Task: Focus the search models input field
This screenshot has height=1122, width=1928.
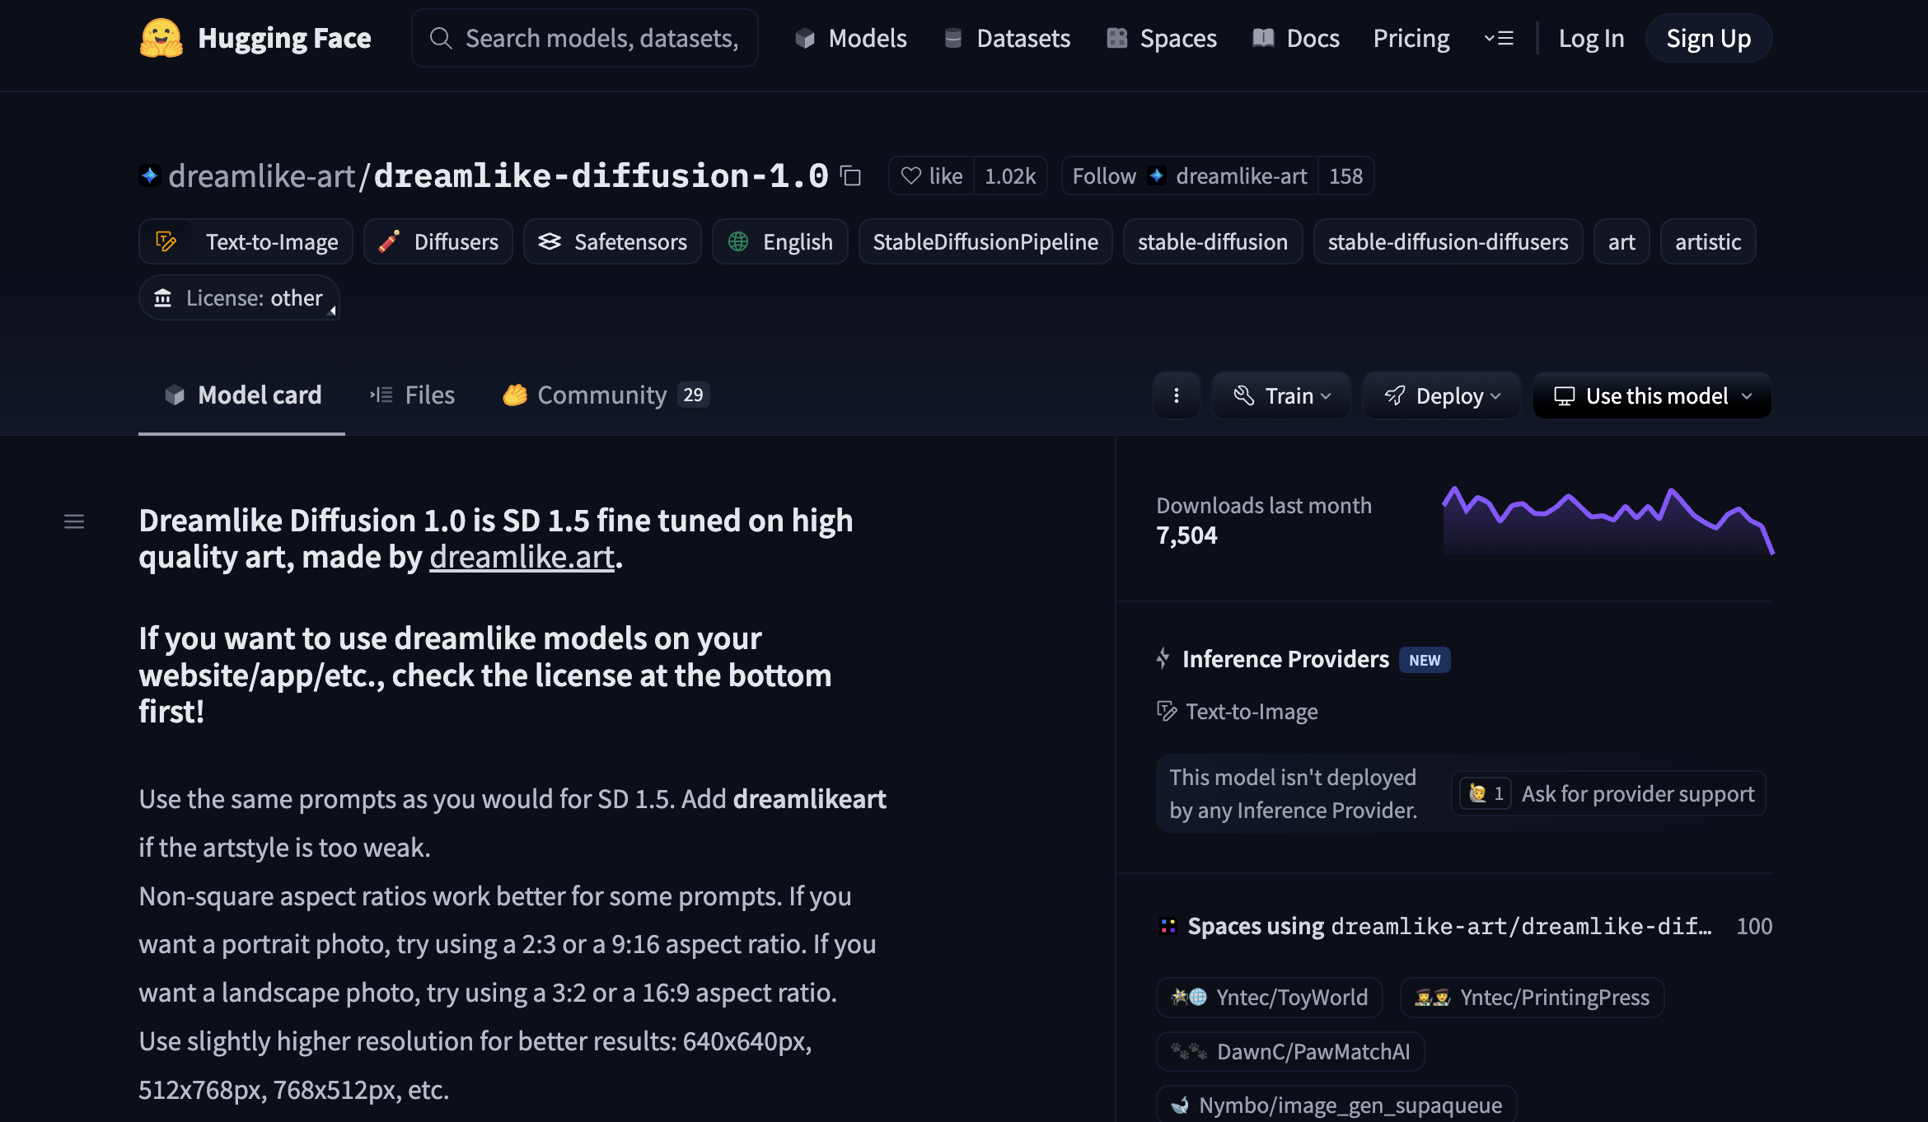Action: [600, 38]
